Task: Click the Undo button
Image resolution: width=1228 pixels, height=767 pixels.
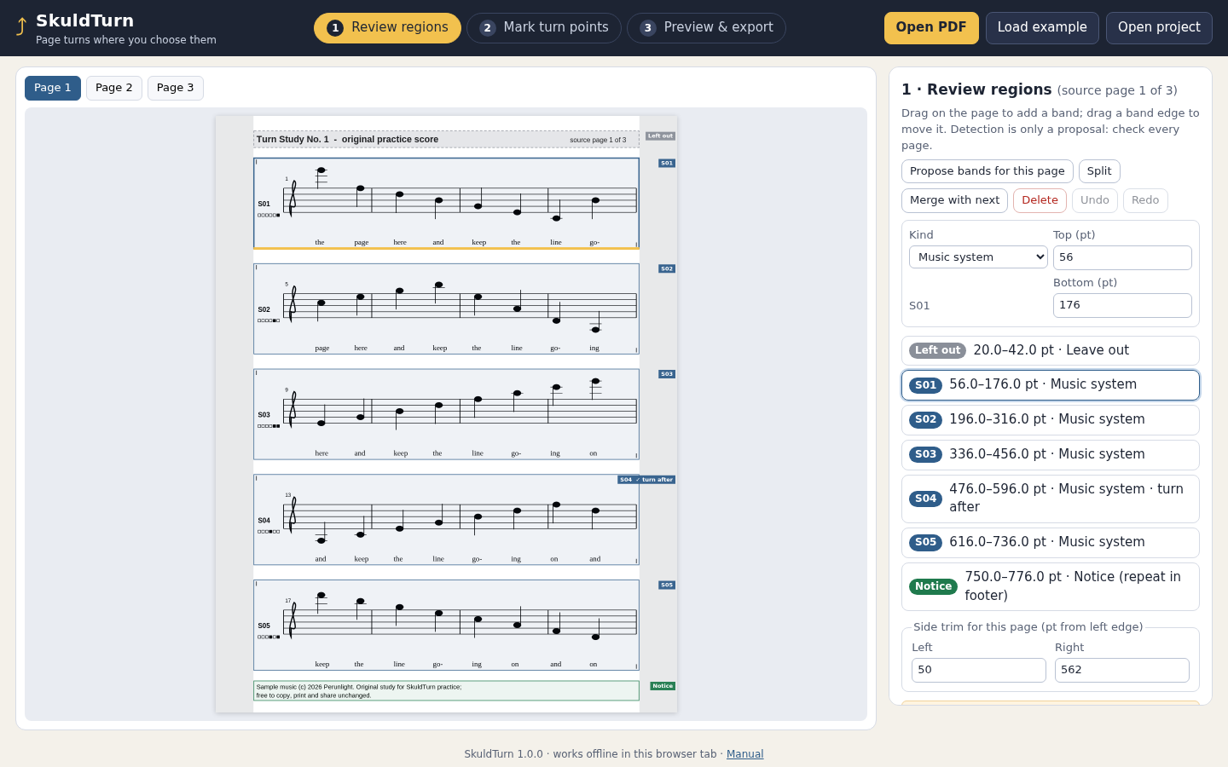Action: (x=1095, y=200)
